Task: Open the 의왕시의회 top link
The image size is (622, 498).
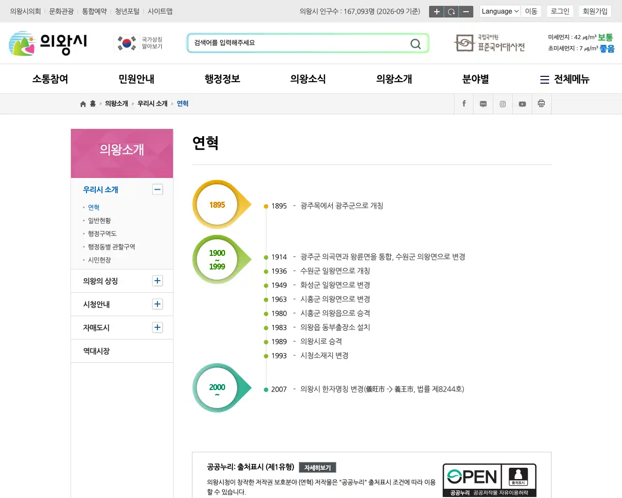Action: click(25, 11)
